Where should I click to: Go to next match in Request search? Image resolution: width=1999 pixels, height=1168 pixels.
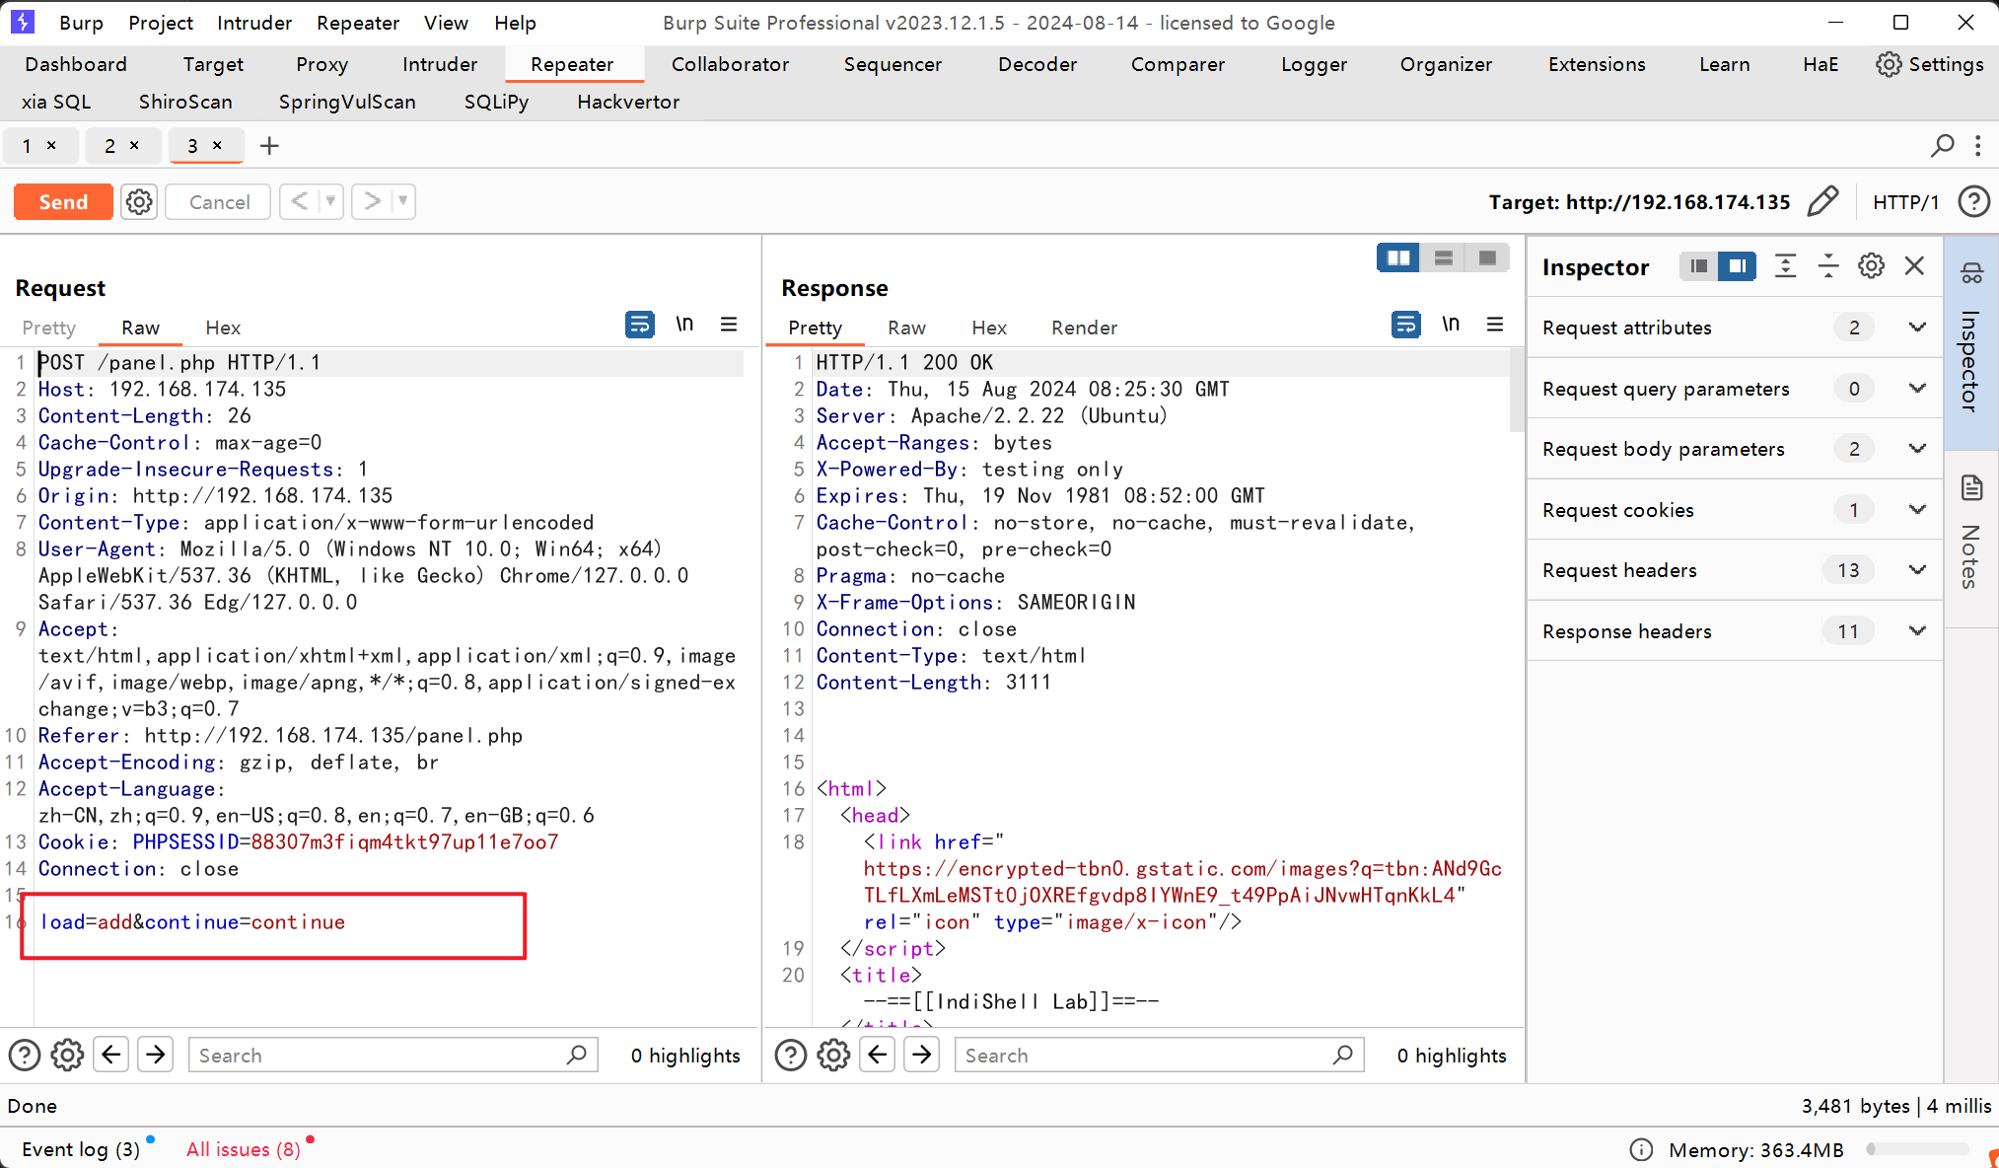pos(156,1055)
